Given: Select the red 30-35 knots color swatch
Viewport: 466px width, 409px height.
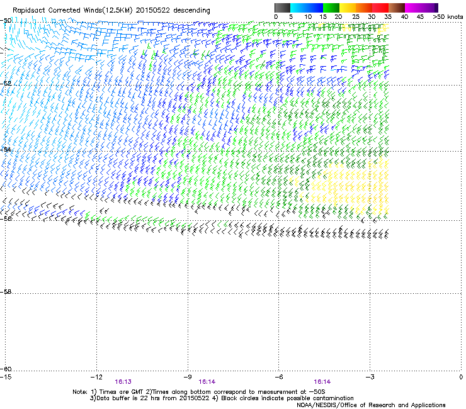Looking at the screenshot, I should point(380,8).
